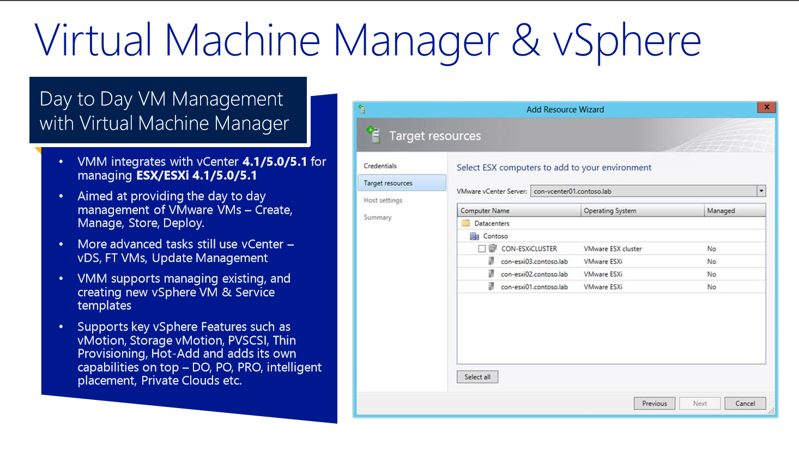Click Managed value No for con-esxi02
This screenshot has height=450, width=799.
712,274
